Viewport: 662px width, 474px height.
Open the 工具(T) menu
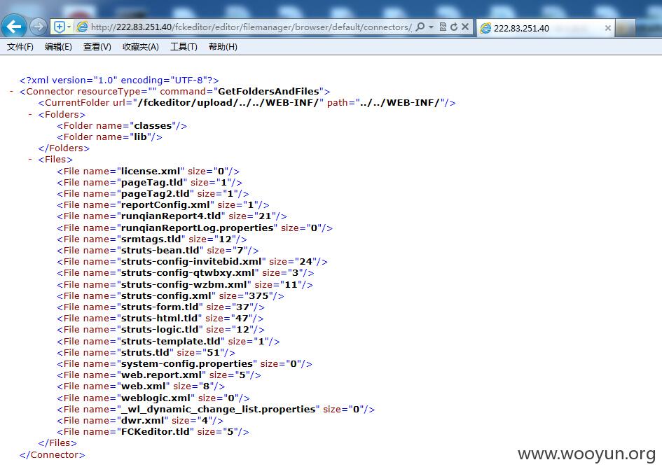coord(184,47)
